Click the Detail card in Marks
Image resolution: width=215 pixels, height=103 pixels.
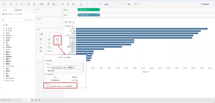point(41,49)
